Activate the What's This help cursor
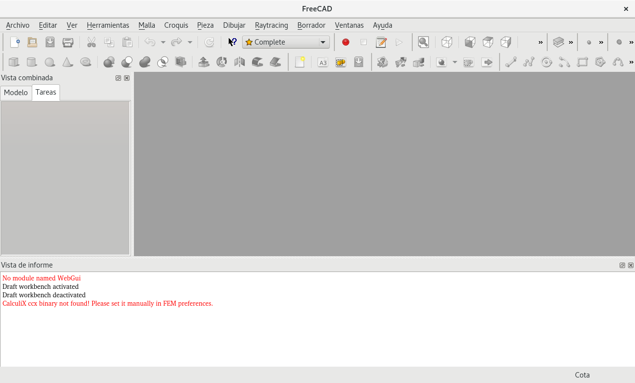This screenshot has width=635, height=383. click(x=232, y=42)
